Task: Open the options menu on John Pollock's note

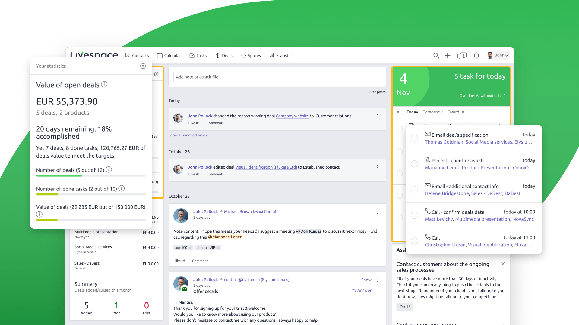Action: (x=378, y=212)
